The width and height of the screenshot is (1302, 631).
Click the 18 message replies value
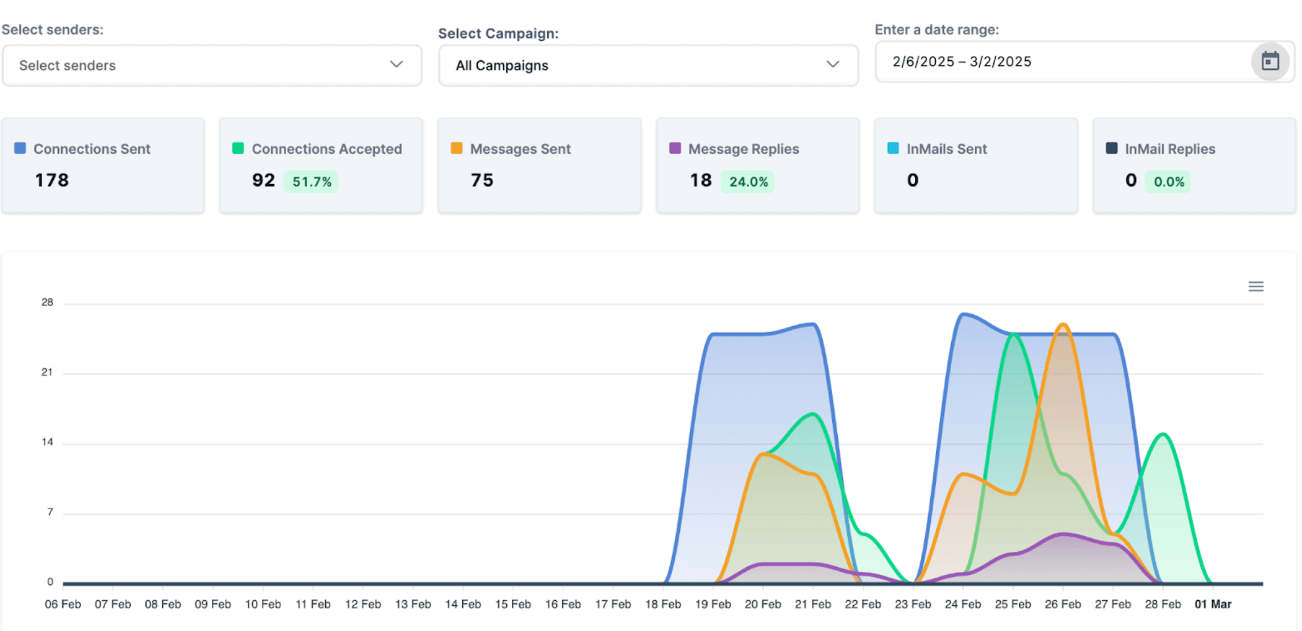point(701,180)
